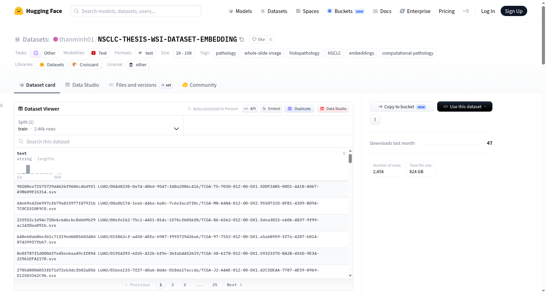The height and width of the screenshot is (294, 546).
Task: Open the other license tag
Action: click(x=138, y=65)
